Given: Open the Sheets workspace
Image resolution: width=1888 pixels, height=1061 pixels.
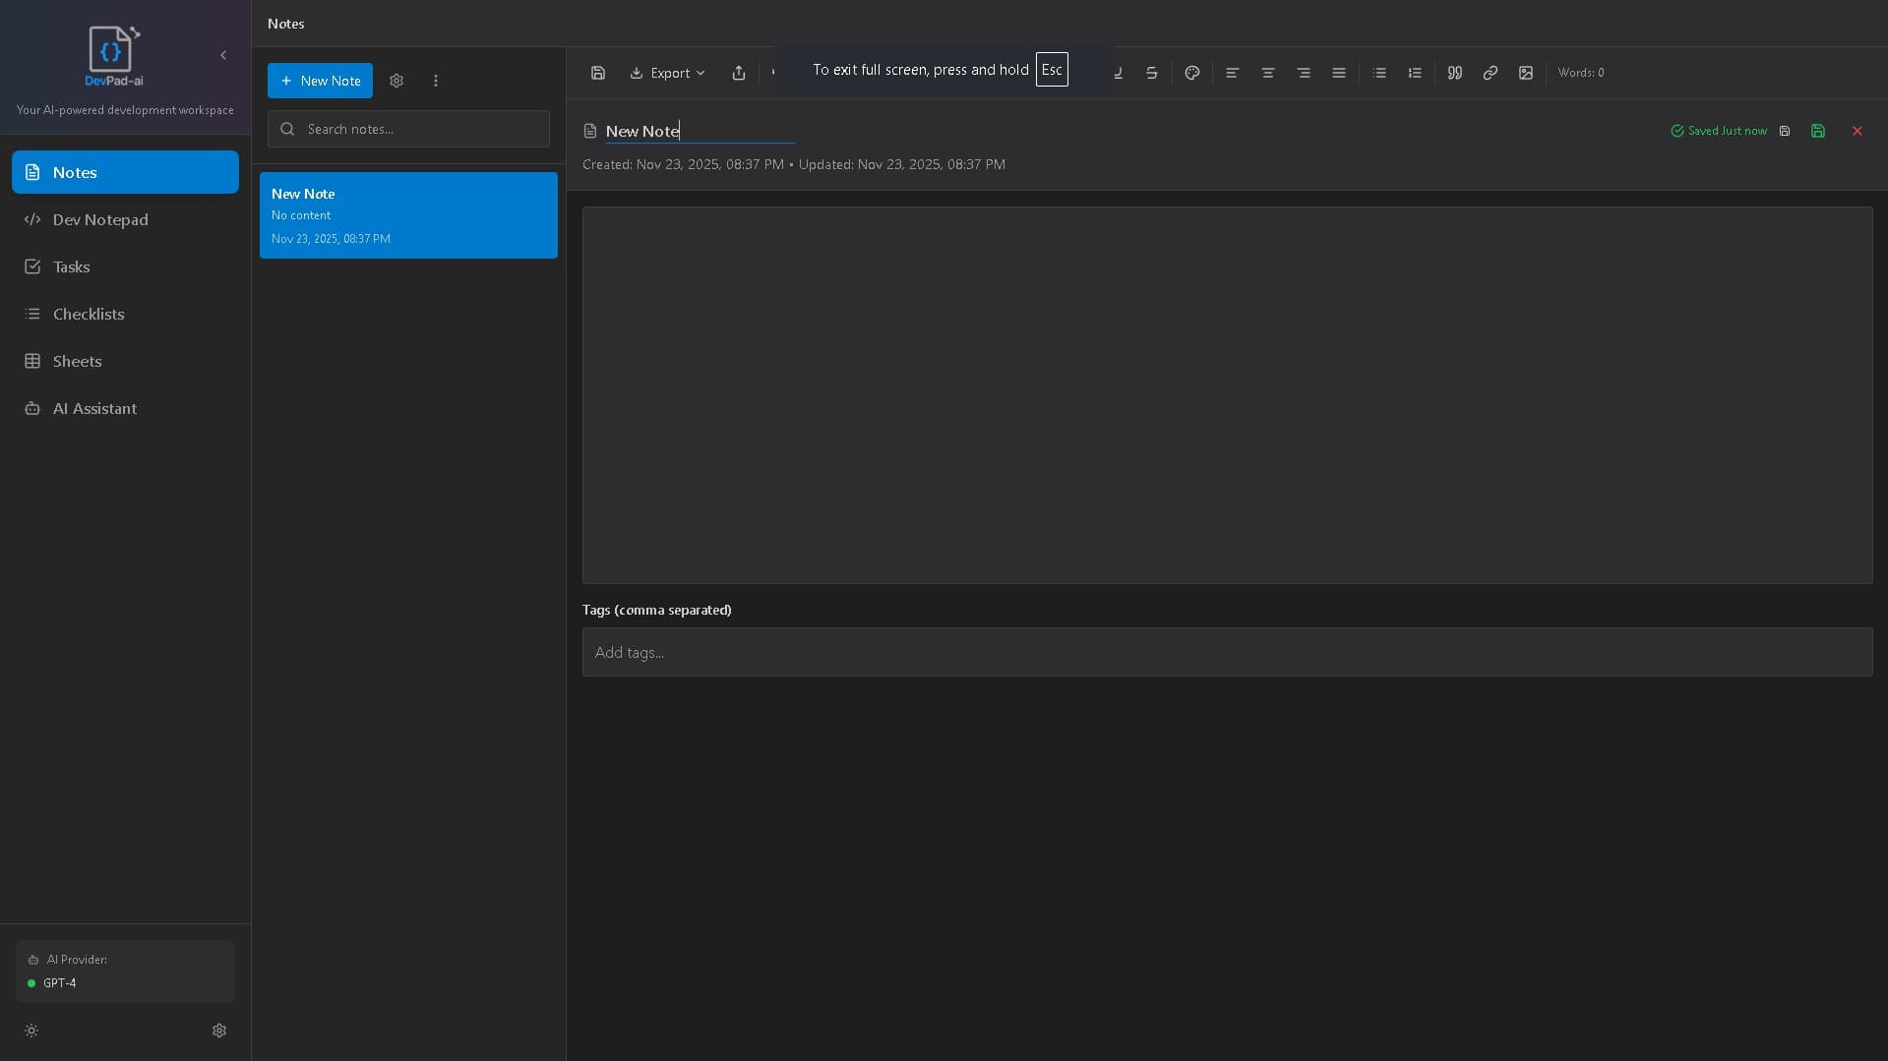Looking at the screenshot, I should click(77, 361).
